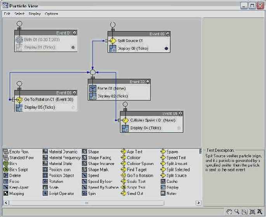
Task: Pick Position Icon operator from depot
Action: [x=57, y=170]
